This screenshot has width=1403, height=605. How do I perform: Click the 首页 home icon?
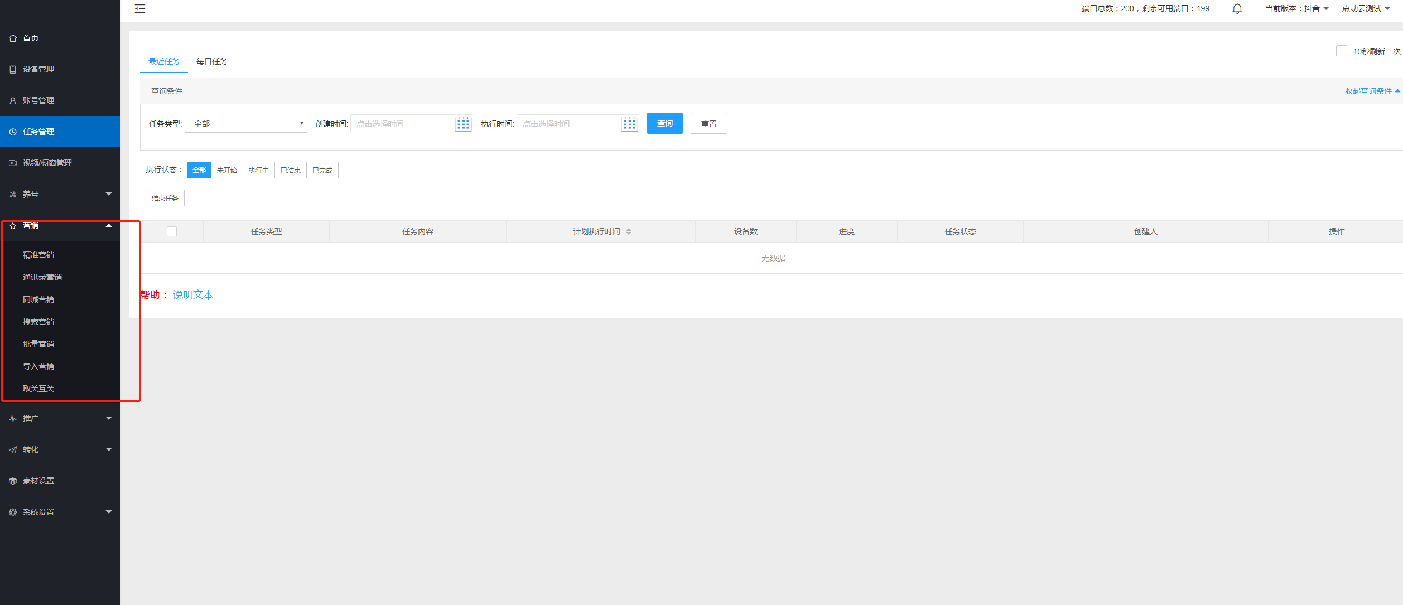[x=13, y=38]
